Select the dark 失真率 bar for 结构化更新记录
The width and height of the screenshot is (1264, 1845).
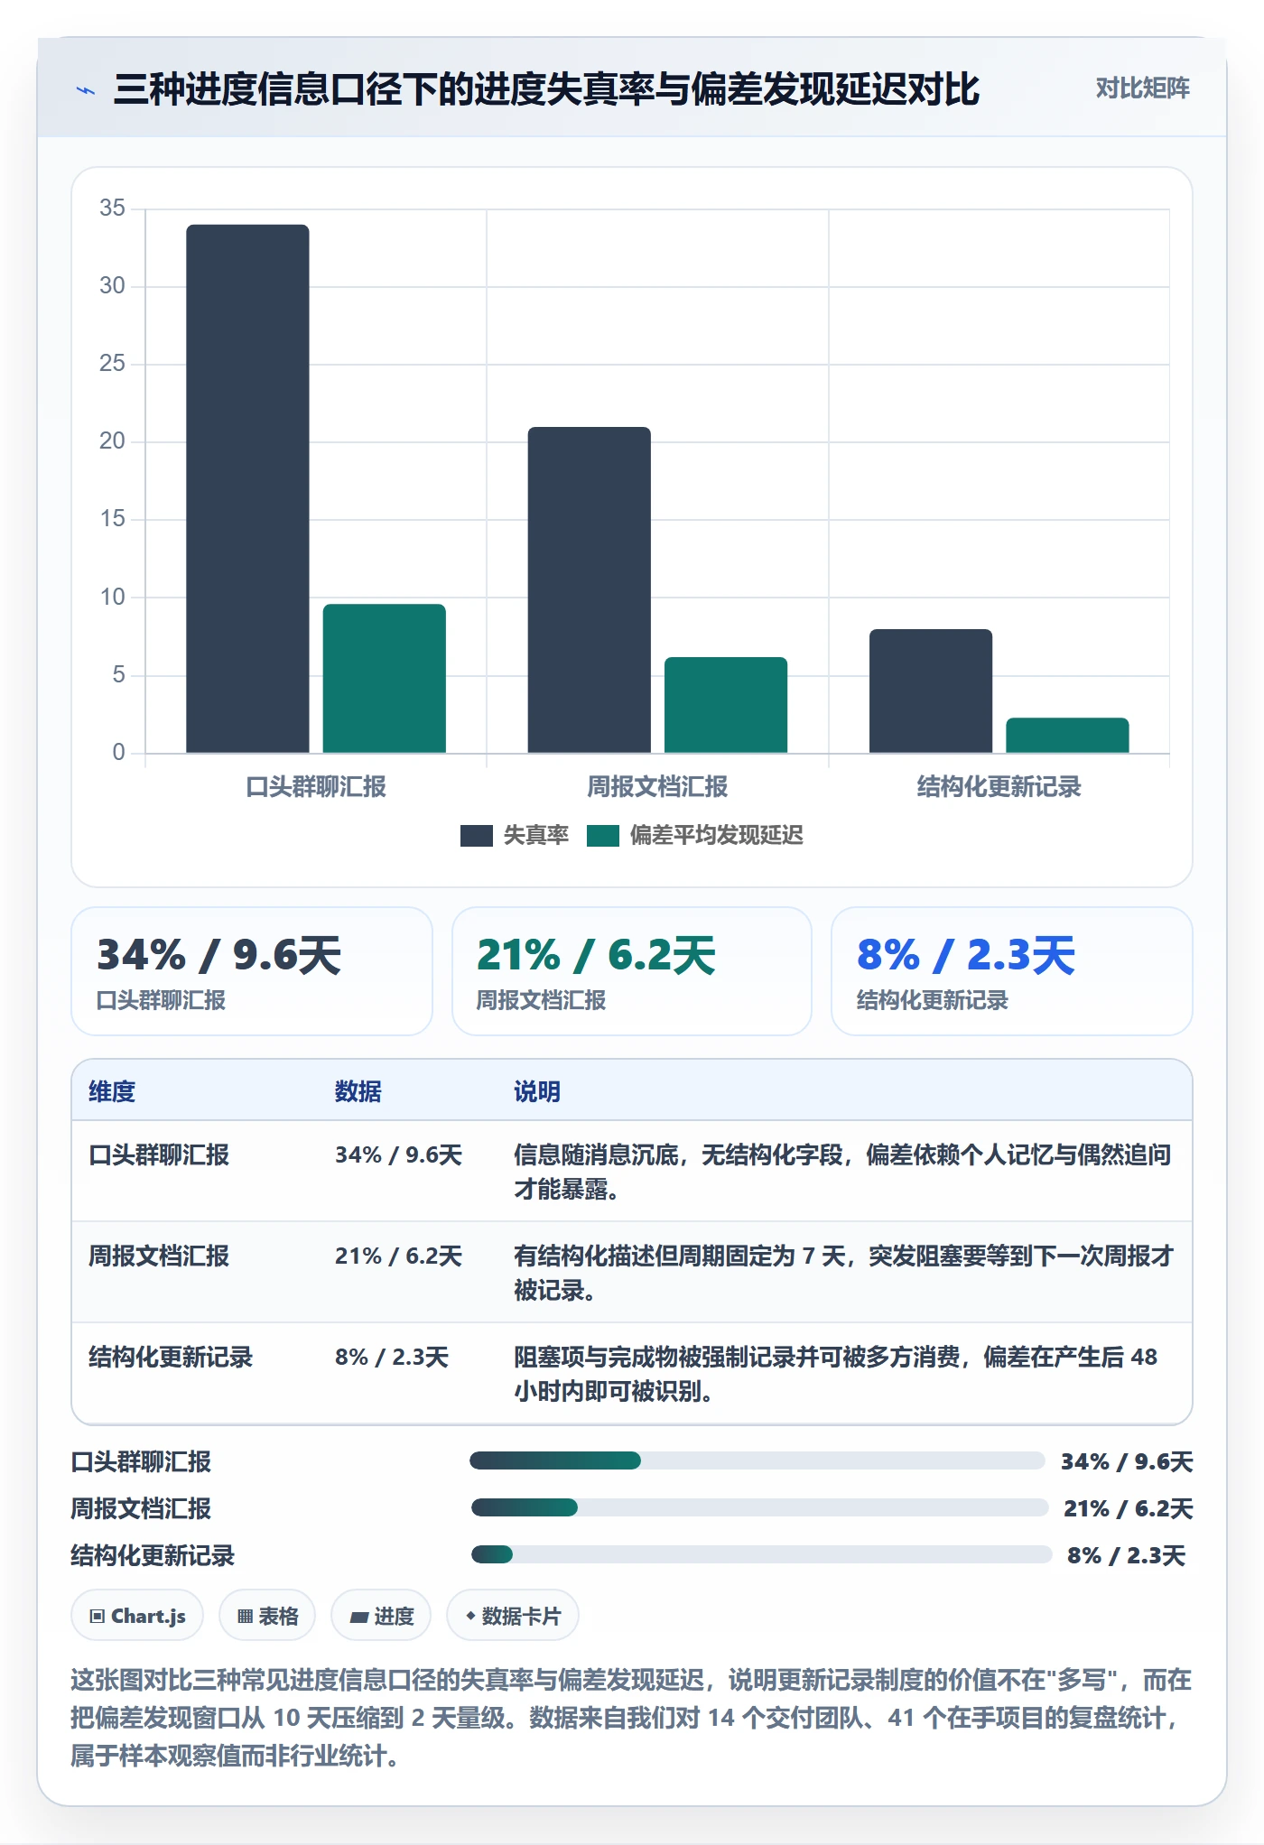click(x=931, y=691)
